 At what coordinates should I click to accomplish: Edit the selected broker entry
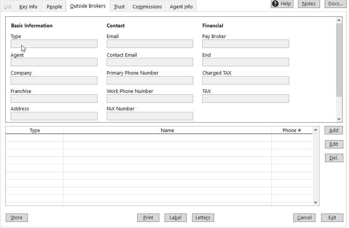coord(334,144)
